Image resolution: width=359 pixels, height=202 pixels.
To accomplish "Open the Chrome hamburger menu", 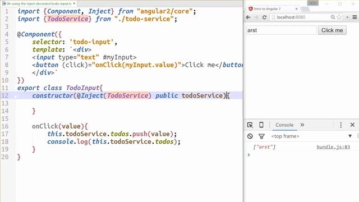I will 355,17.
